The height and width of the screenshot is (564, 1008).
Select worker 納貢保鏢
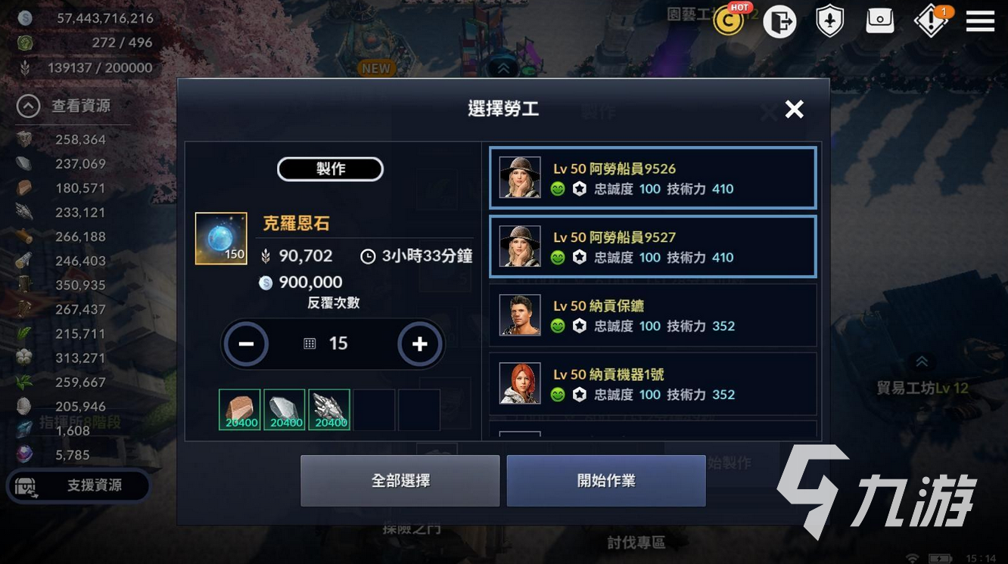[x=652, y=315]
